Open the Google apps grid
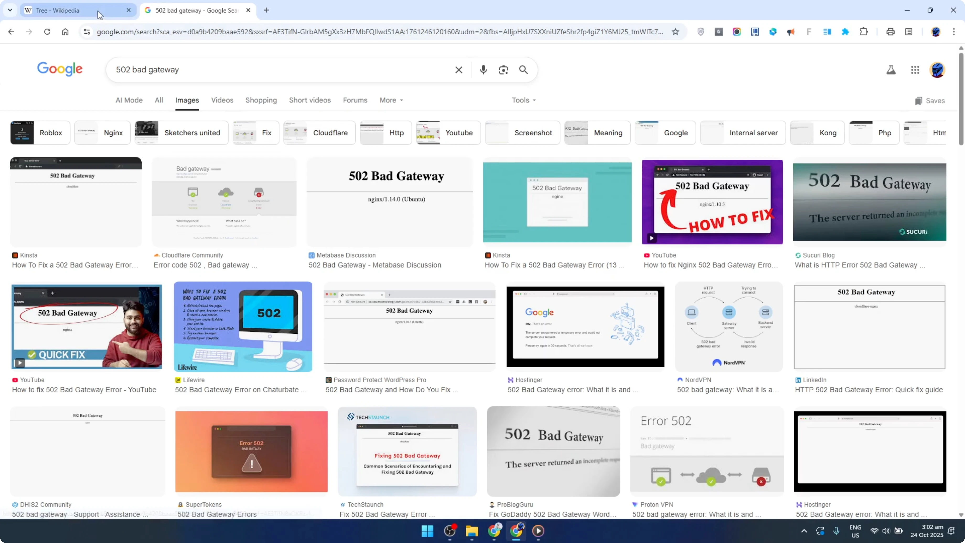 [915, 70]
